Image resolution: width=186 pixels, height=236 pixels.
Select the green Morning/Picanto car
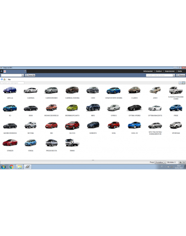click(72, 108)
